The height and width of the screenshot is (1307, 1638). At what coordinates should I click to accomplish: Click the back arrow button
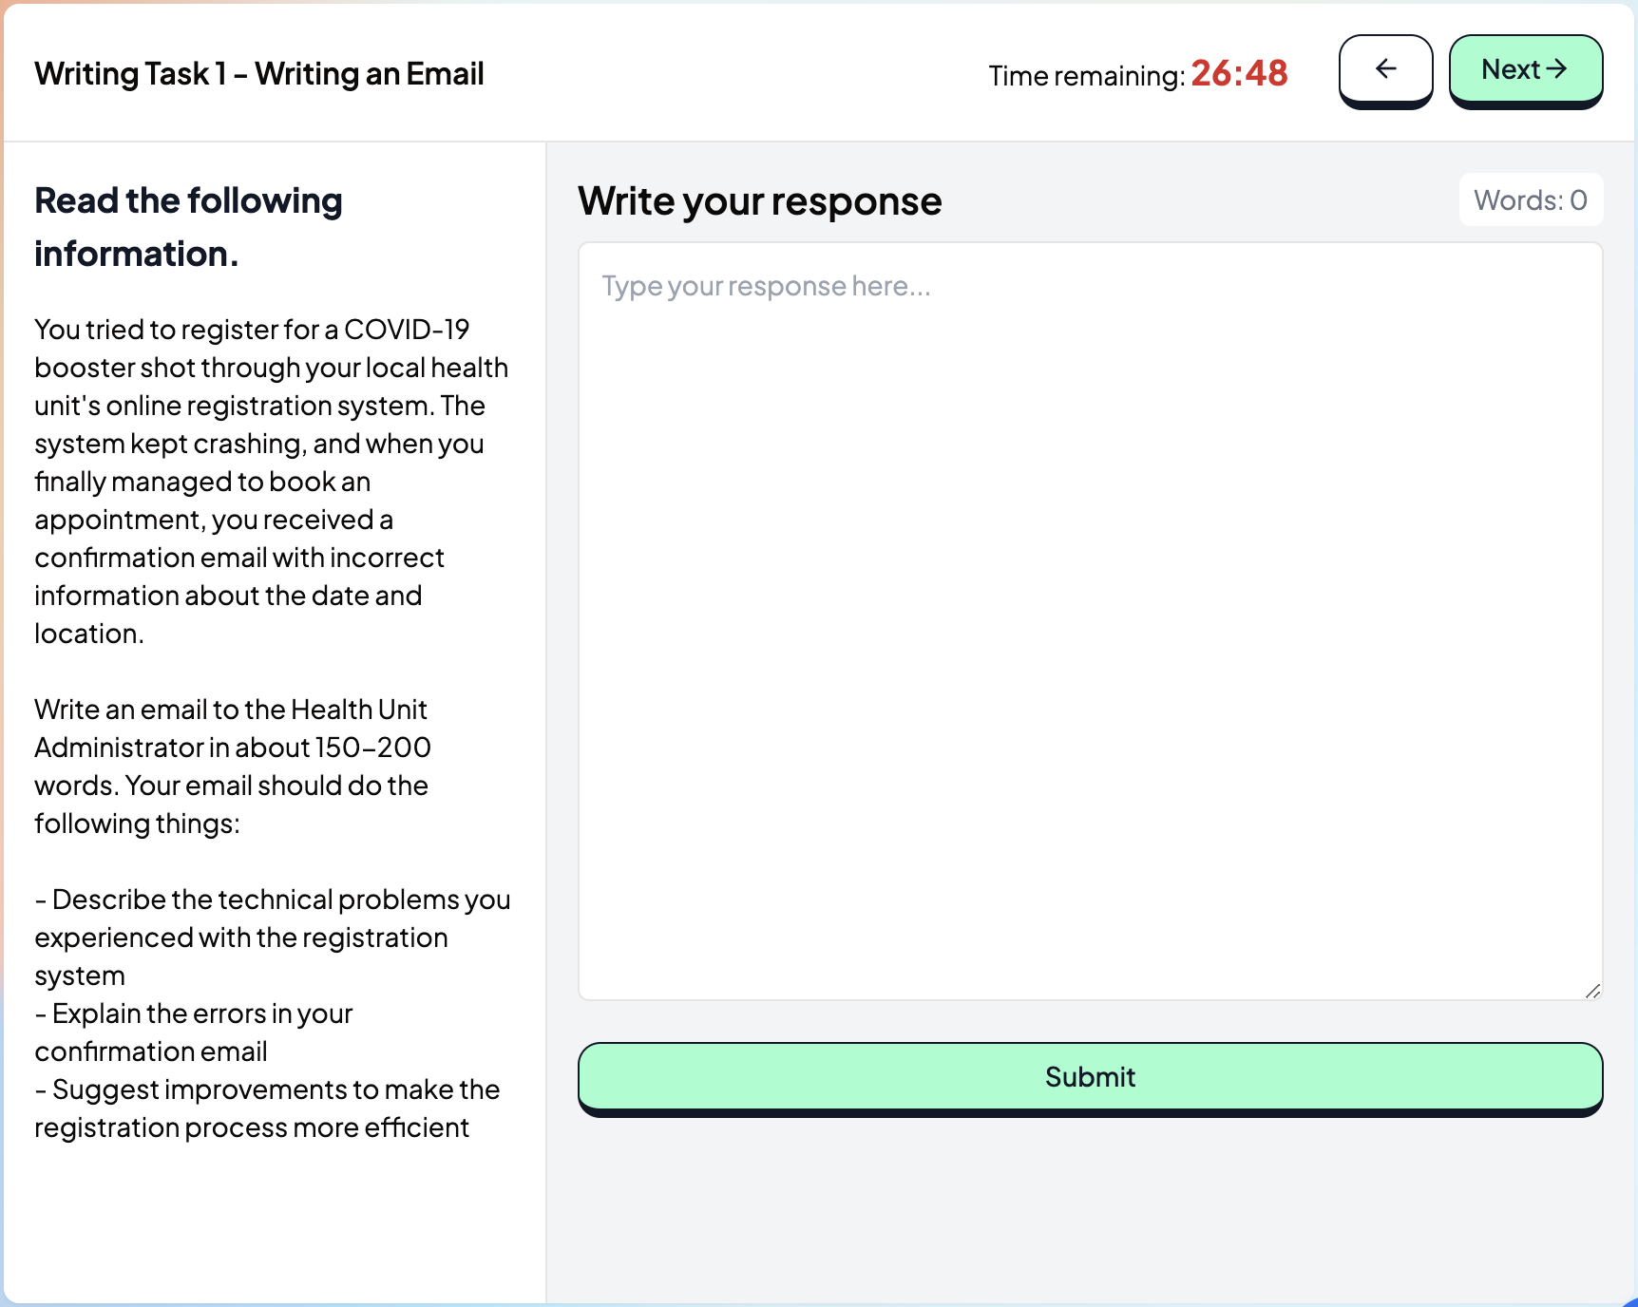[1385, 69]
